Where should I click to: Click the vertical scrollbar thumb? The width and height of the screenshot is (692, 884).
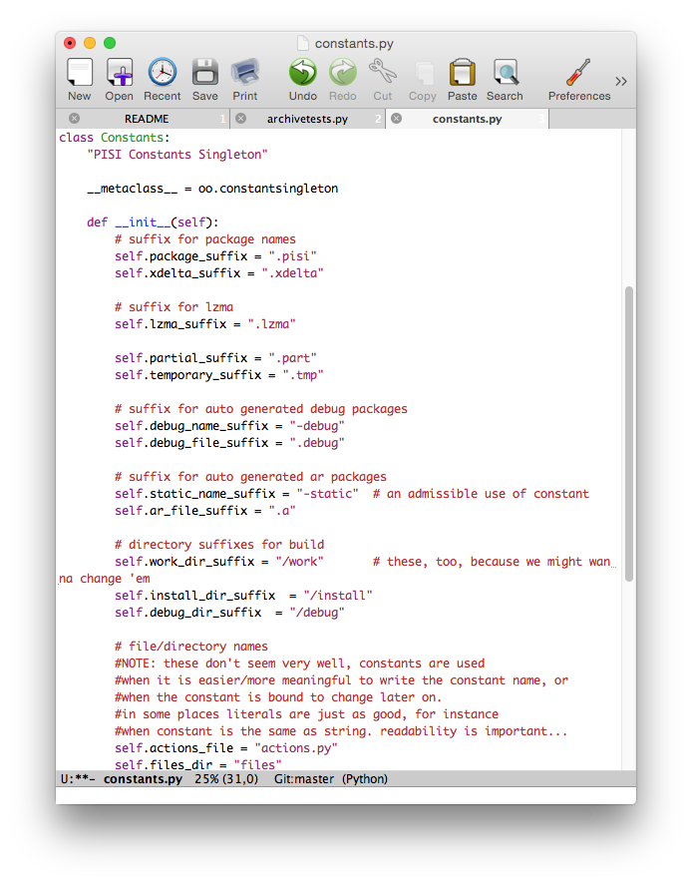pos(629,434)
